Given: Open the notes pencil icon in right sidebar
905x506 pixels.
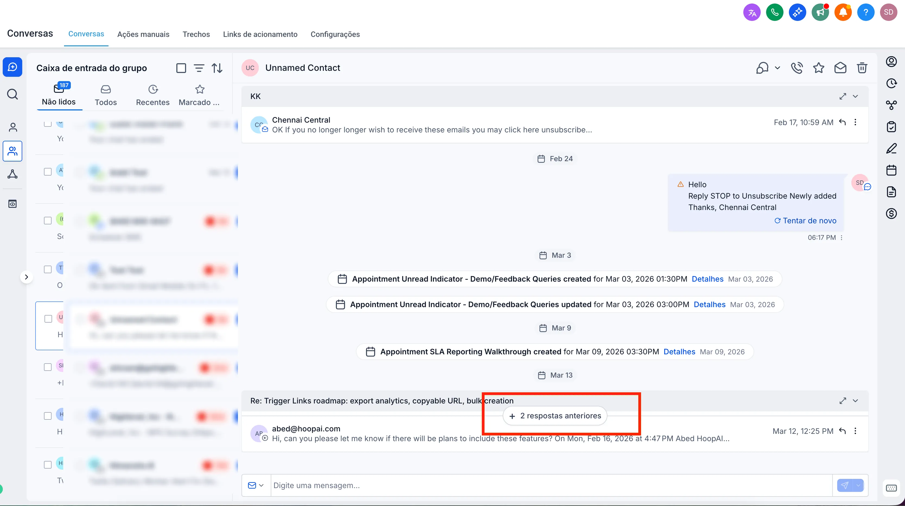Looking at the screenshot, I should click(891, 149).
